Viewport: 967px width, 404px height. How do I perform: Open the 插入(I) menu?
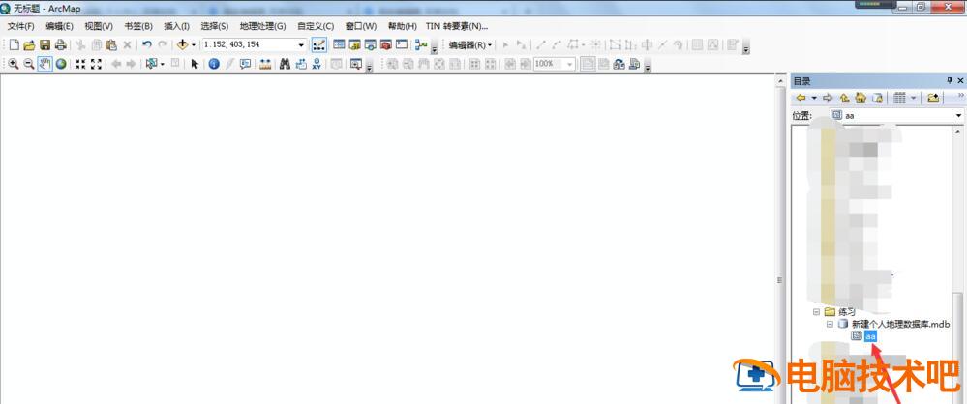176,26
